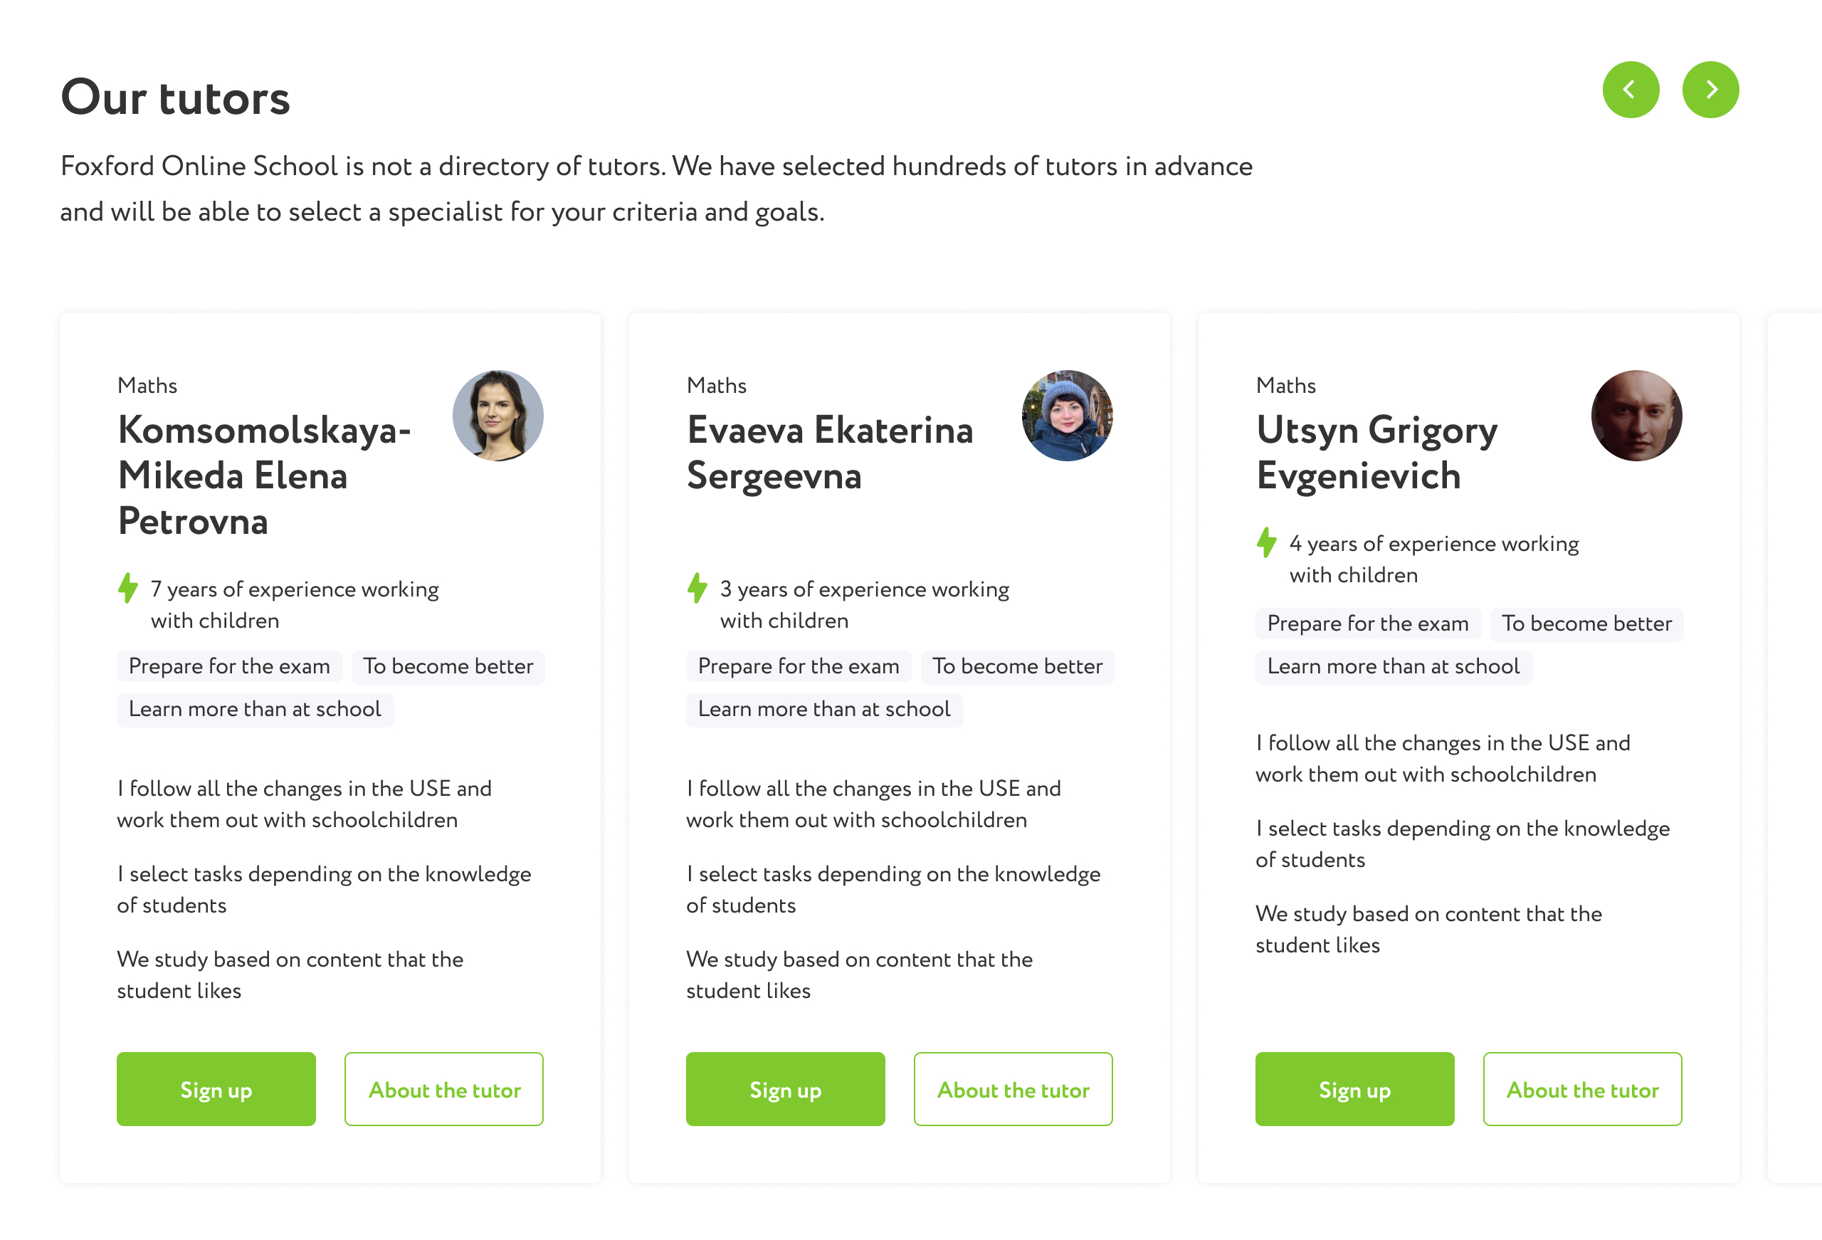Click the next tutors arrow button

1710,90
